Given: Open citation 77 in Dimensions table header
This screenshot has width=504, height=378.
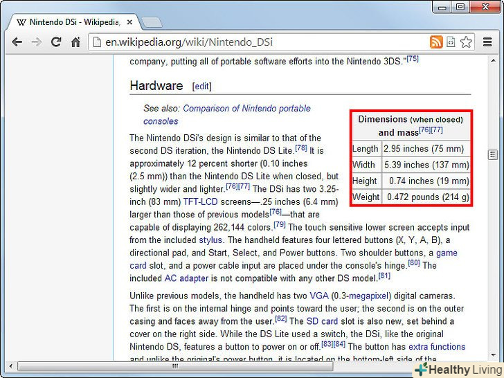Looking at the screenshot, I should click(437, 130).
